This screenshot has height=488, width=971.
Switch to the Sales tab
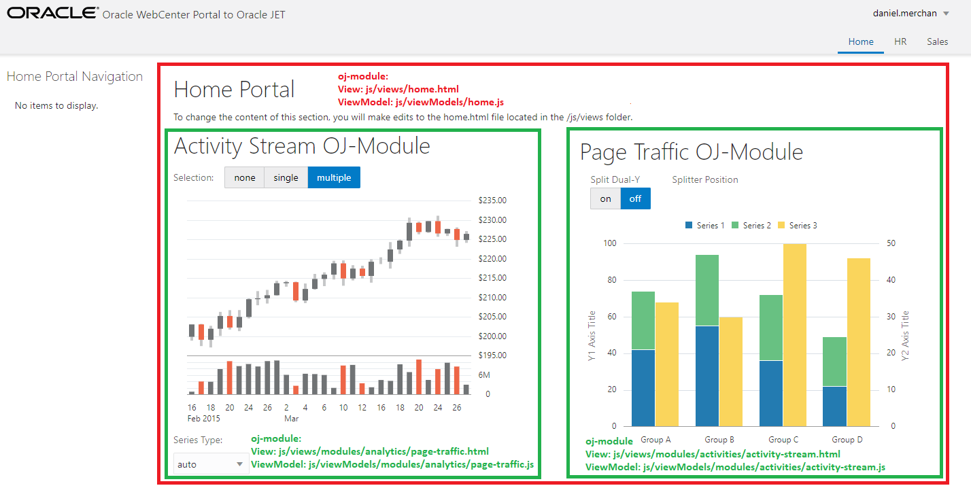(x=937, y=41)
